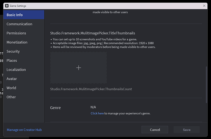Follow the 'Click here' genre management link
Image resolution: width=211 pixels, height=139 pixels.
pyautogui.click(x=97, y=113)
